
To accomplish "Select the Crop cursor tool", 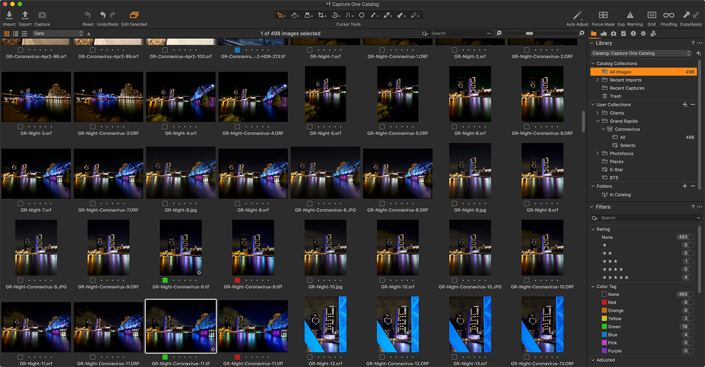I will click(322, 15).
